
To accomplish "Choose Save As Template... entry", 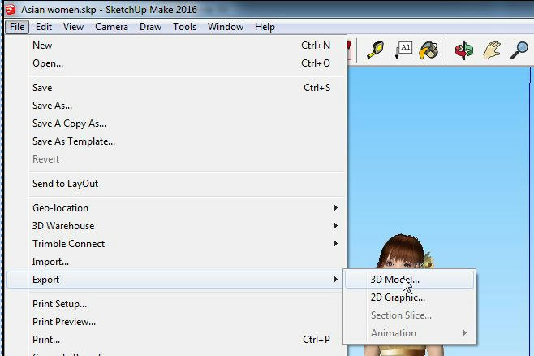I will tap(176, 141).
